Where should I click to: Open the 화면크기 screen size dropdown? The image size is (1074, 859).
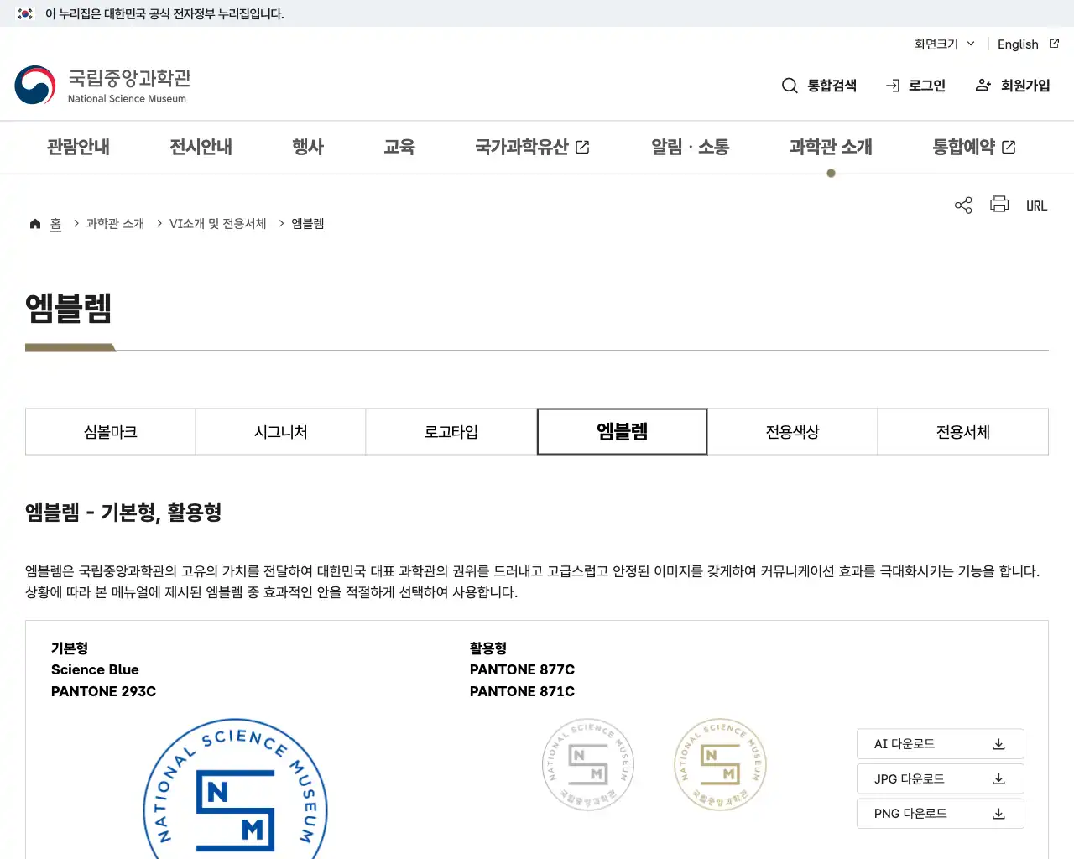click(943, 44)
